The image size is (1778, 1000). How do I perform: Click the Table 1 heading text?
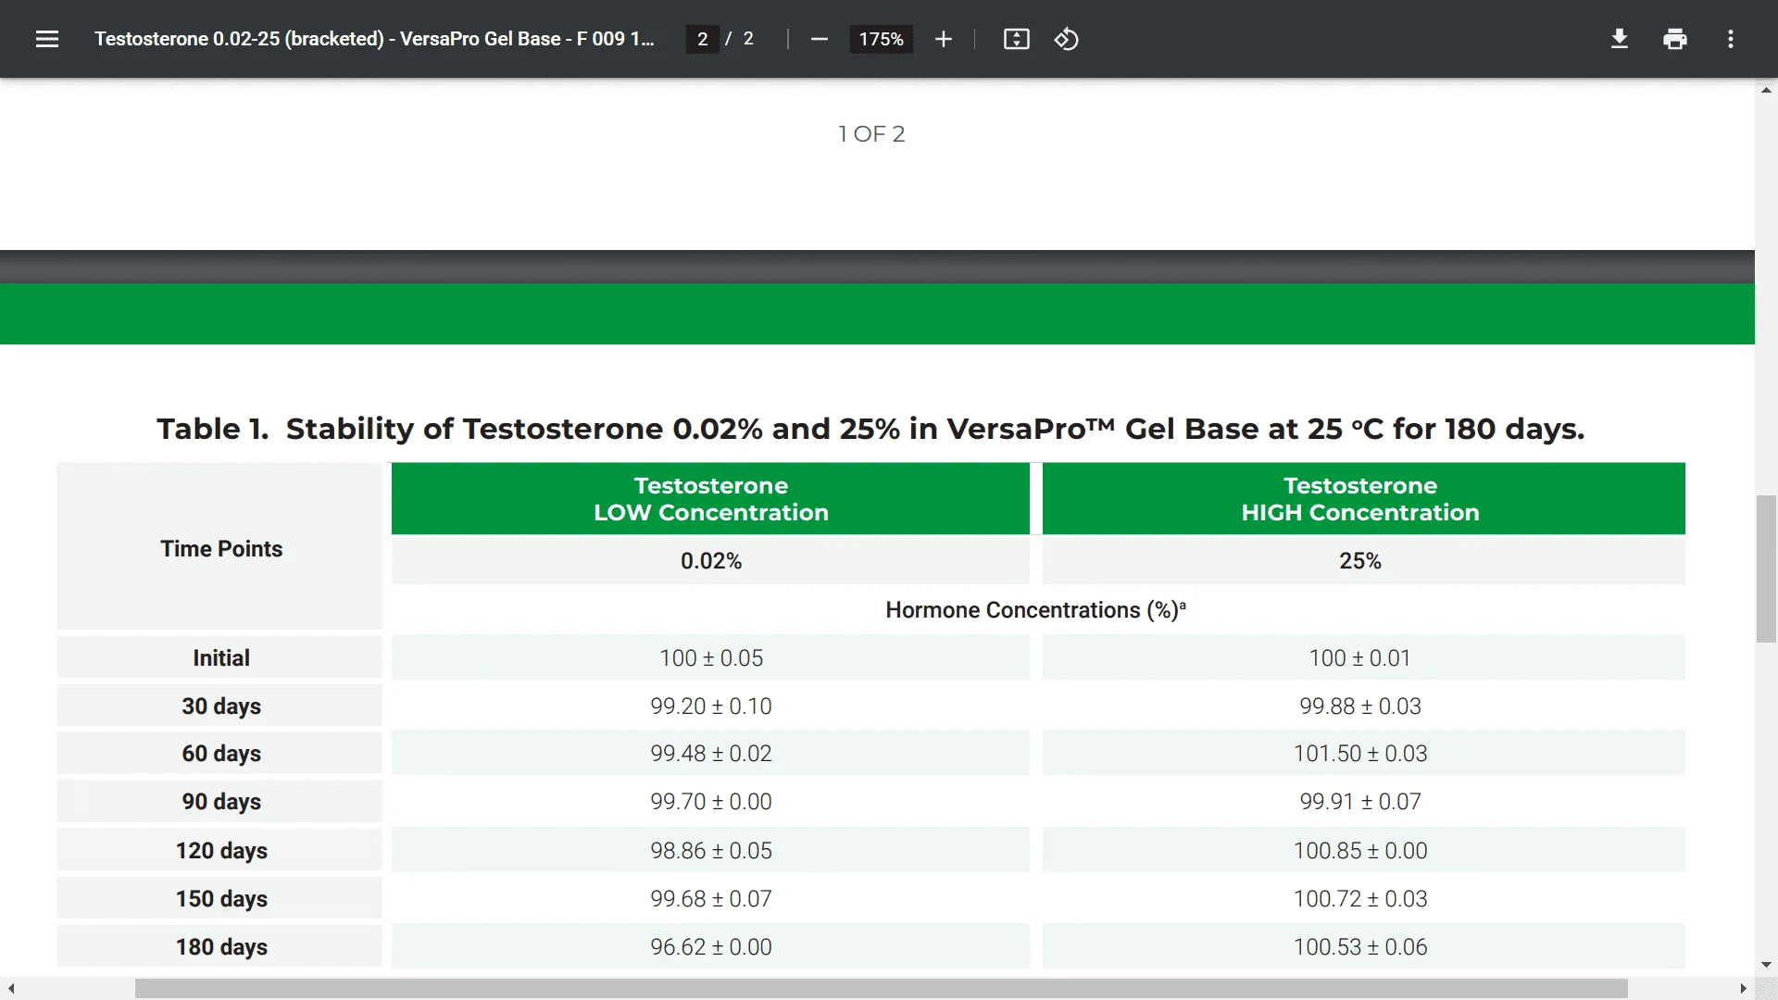pyautogui.click(x=870, y=429)
